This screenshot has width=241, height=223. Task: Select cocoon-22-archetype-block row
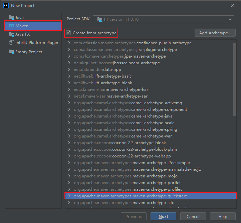tap(151, 143)
